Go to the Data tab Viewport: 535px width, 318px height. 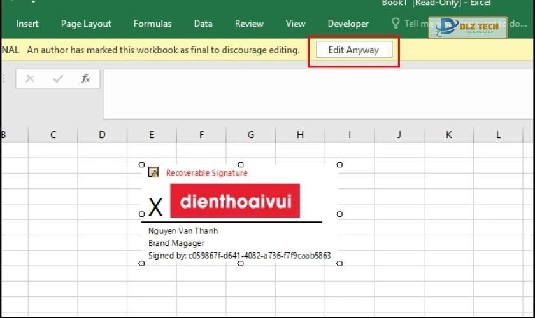pyautogui.click(x=203, y=24)
